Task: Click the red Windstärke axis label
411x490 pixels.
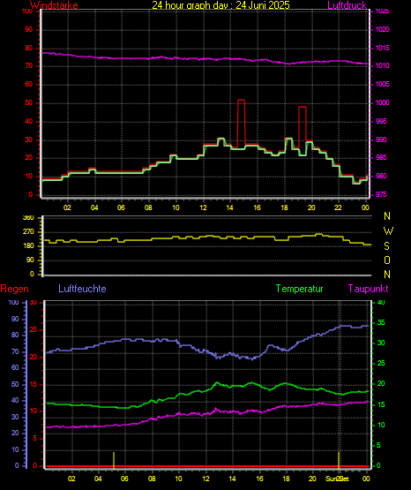Action: [54, 5]
